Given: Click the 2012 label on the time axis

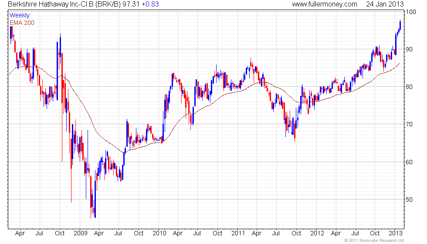Looking at the screenshot, I should click(317, 233).
